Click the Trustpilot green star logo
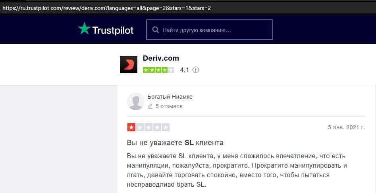The image size is (376, 193). 85,29
